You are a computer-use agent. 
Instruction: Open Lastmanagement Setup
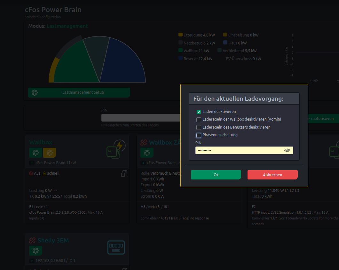tap(79, 92)
